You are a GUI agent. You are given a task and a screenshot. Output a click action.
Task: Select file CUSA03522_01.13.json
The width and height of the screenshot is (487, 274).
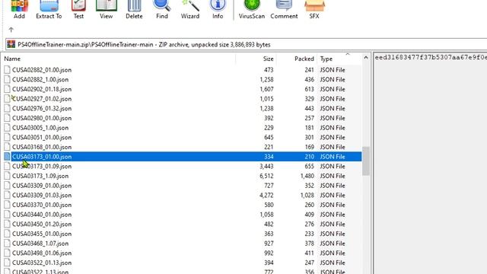click(x=42, y=263)
